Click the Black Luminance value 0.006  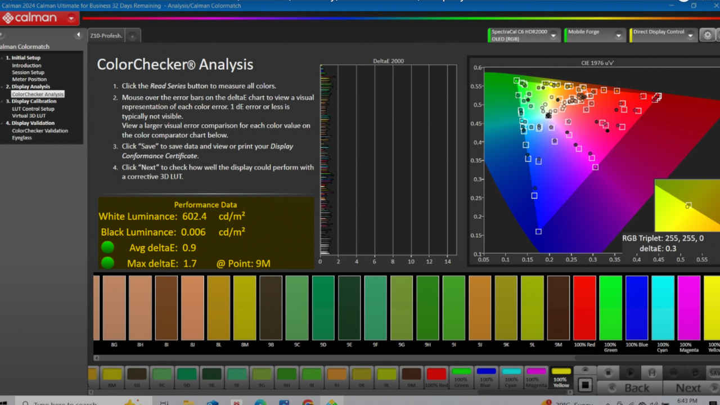194,232
